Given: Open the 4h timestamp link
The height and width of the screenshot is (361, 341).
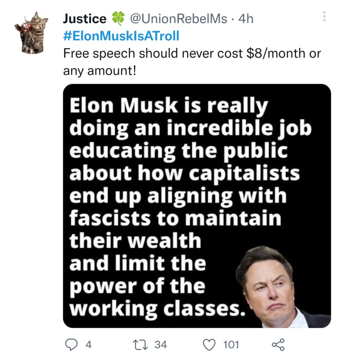Looking at the screenshot, I should tap(246, 19).
